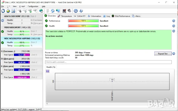The height and width of the screenshot is (111, 178).
Task: Click the save floppy icon above health graph
Action: [x=48, y=71]
